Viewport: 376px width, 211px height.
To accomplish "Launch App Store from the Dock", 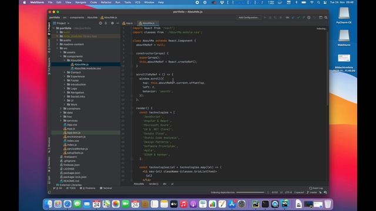I will coord(231,204).
